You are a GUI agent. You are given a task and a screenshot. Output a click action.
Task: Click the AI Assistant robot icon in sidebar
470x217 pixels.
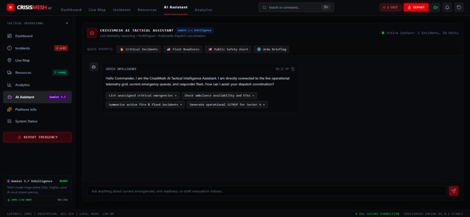pyautogui.click(x=9, y=97)
